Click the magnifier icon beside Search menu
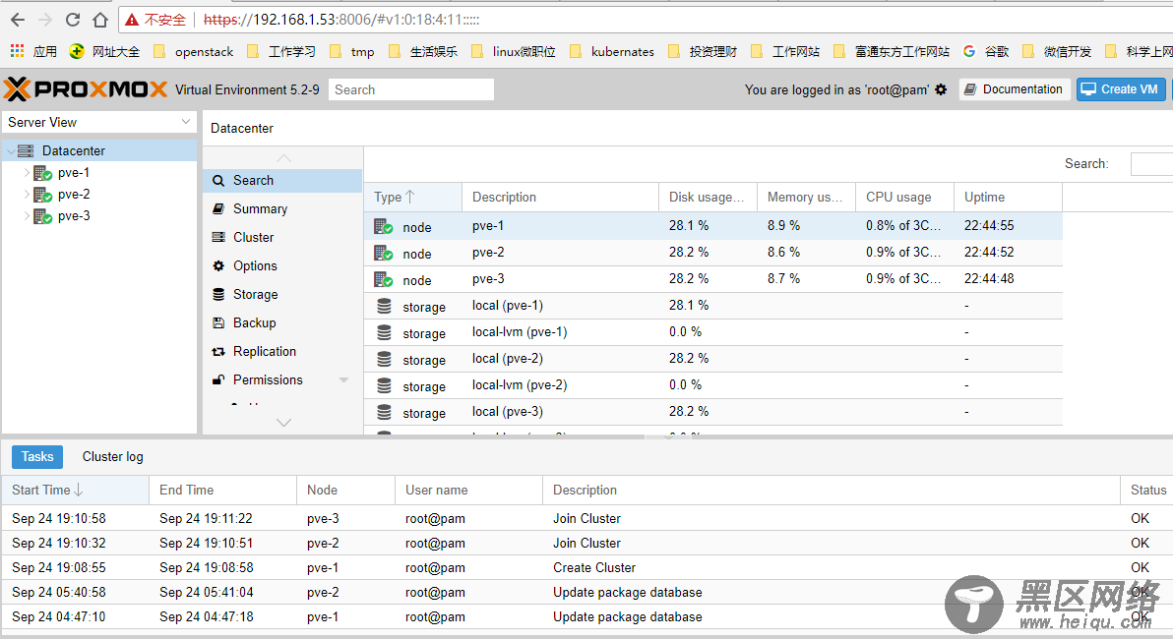1173x639 pixels. pyautogui.click(x=218, y=181)
